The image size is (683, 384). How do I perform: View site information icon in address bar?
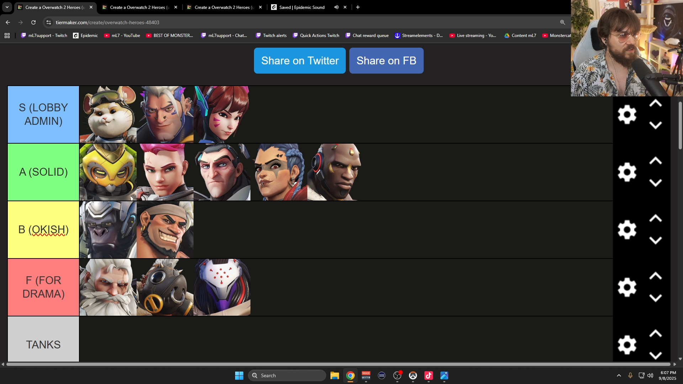point(49,22)
